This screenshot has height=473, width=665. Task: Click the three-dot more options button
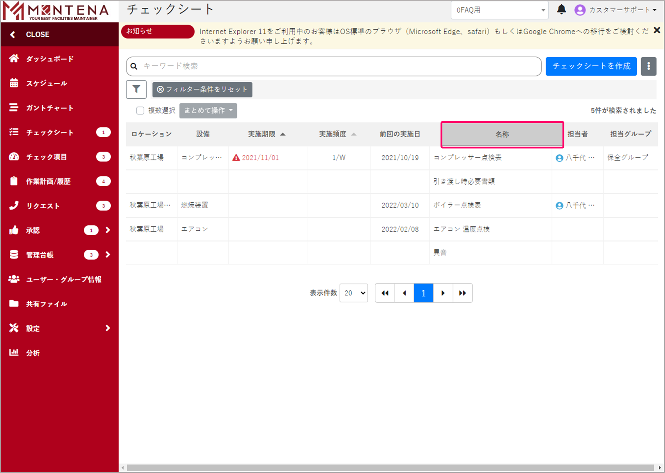pyautogui.click(x=648, y=66)
